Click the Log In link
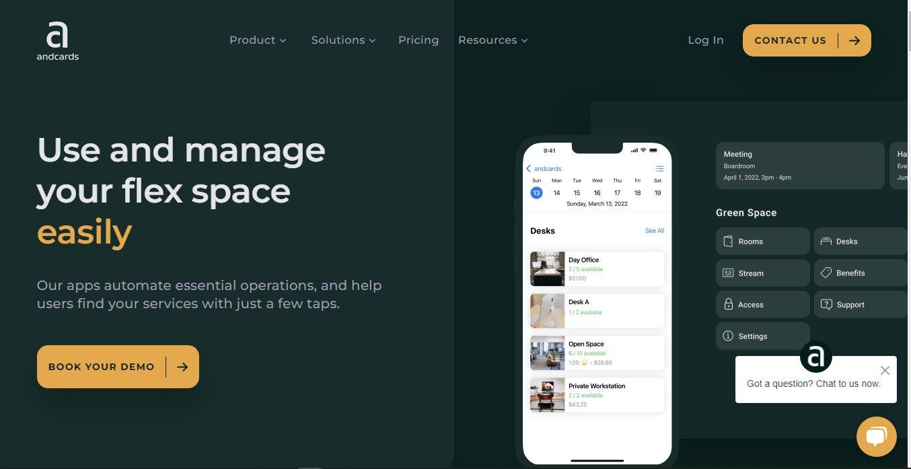The width and height of the screenshot is (911, 469). (x=706, y=40)
